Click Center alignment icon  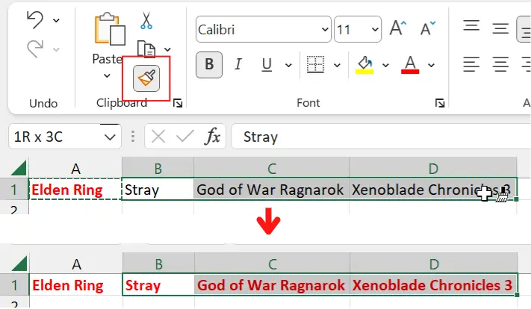click(500, 64)
